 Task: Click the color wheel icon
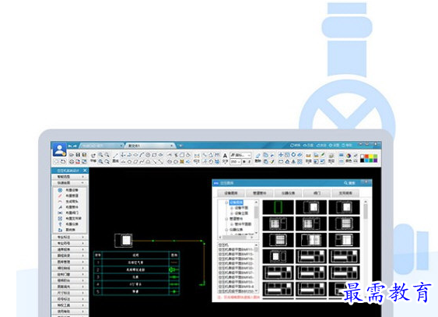point(349,156)
